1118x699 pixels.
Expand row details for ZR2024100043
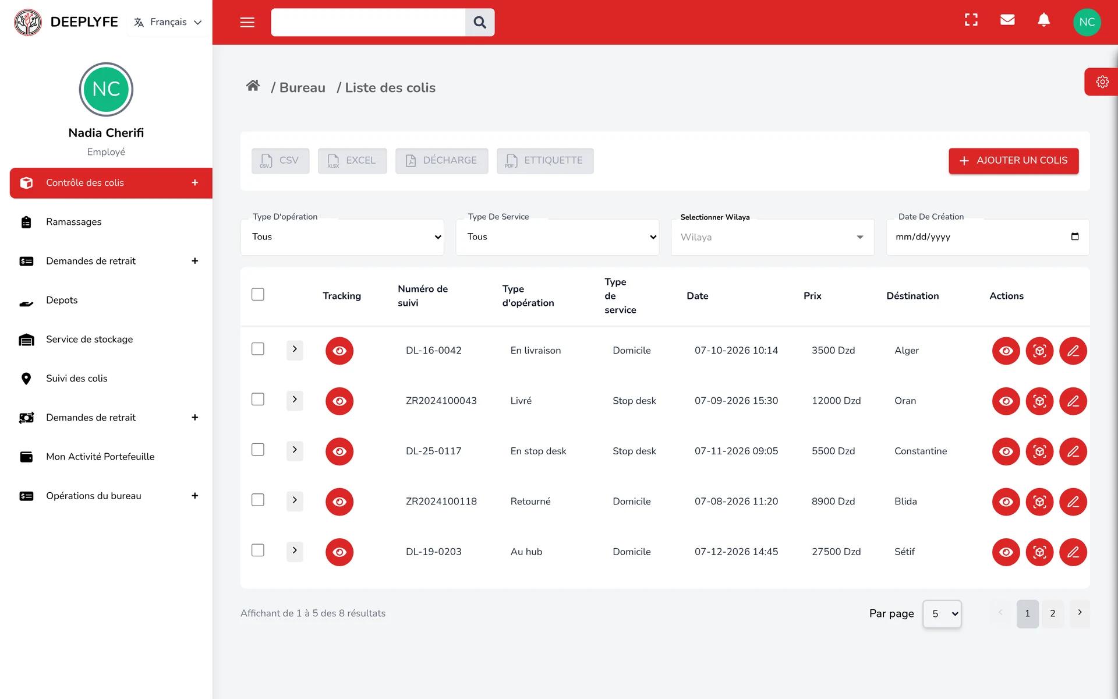[295, 400]
